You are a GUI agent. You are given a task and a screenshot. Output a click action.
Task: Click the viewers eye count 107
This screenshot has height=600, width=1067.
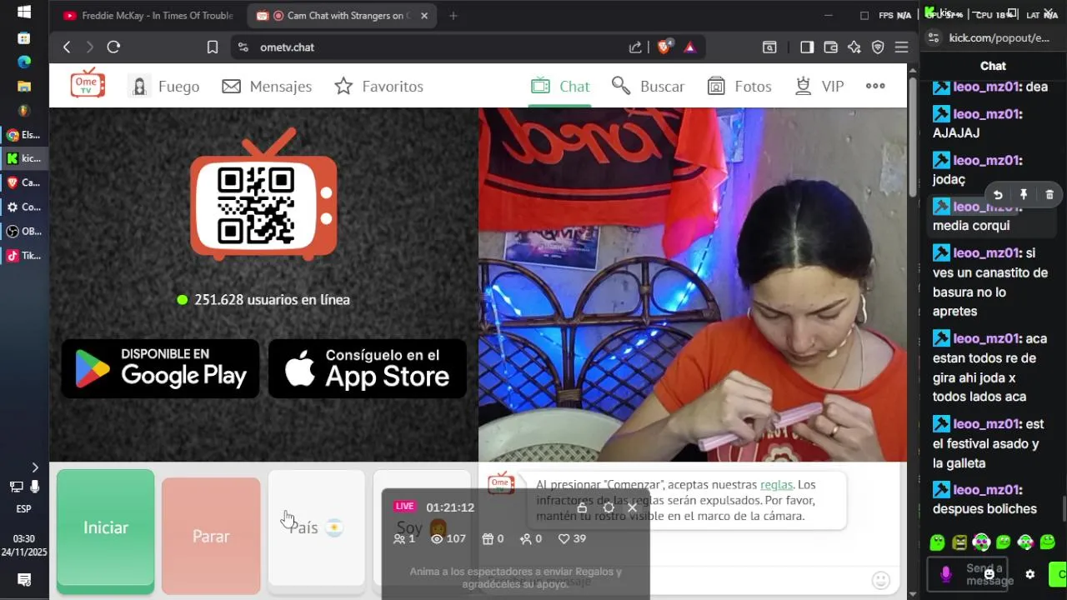point(448,538)
